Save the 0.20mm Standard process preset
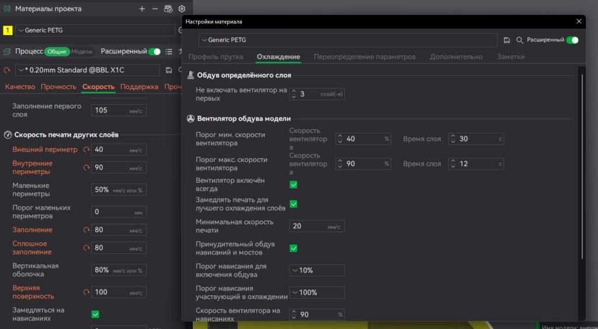This screenshot has height=329, width=598. point(169,70)
